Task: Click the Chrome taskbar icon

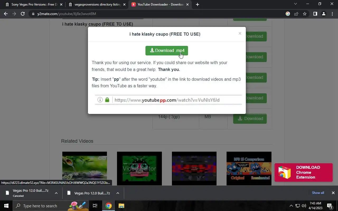Action: coord(109,206)
